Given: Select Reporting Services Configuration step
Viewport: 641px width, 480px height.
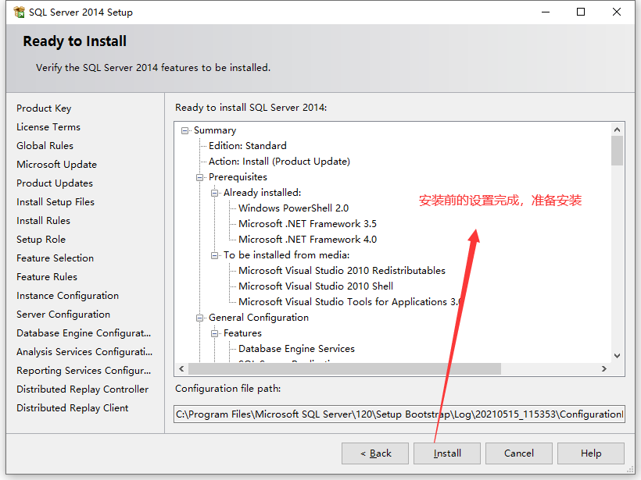Looking at the screenshot, I should click(x=84, y=371).
